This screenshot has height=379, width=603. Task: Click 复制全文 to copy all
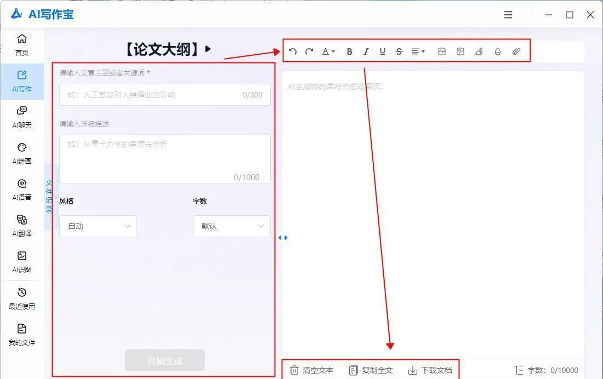pos(371,370)
